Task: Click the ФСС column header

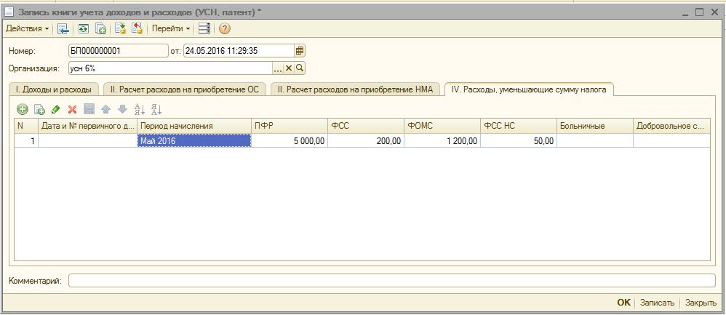Action: click(x=366, y=126)
